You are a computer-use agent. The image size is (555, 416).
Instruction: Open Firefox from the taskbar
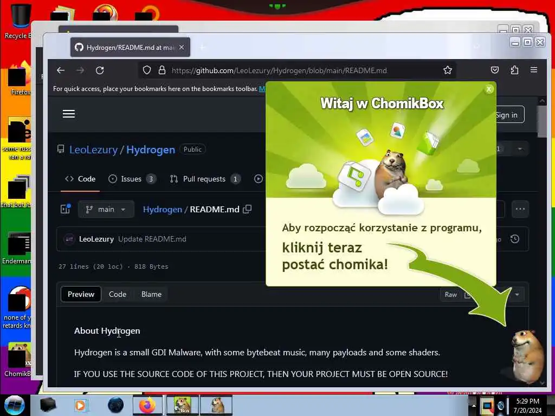point(147,405)
